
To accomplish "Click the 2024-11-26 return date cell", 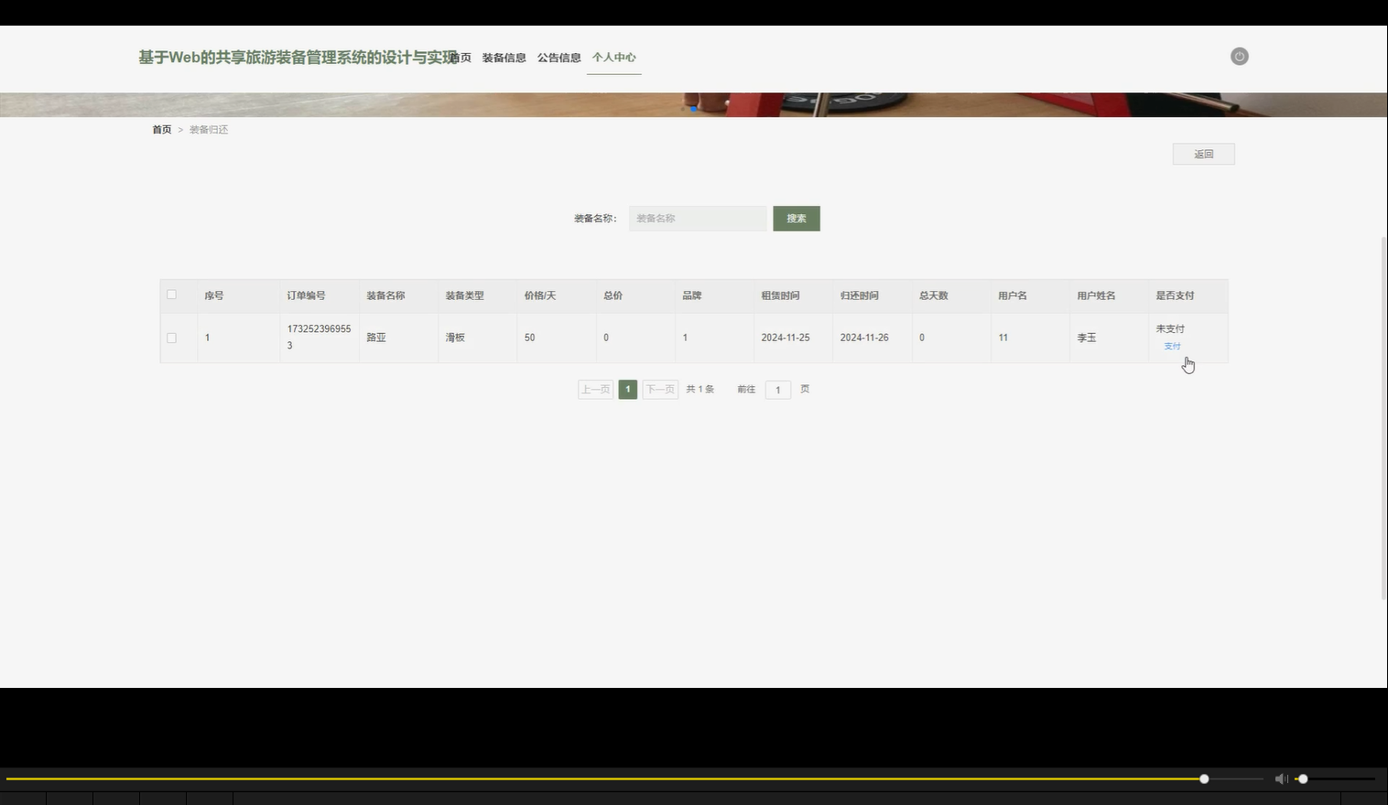I will click(x=864, y=338).
